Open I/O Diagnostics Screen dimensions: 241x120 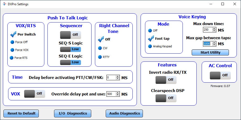73,113
